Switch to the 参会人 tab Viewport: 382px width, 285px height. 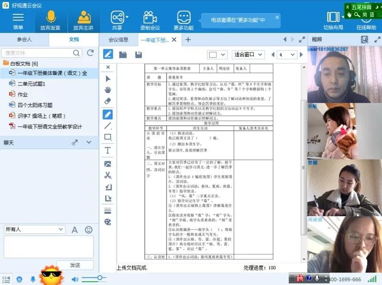pos(24,40)
